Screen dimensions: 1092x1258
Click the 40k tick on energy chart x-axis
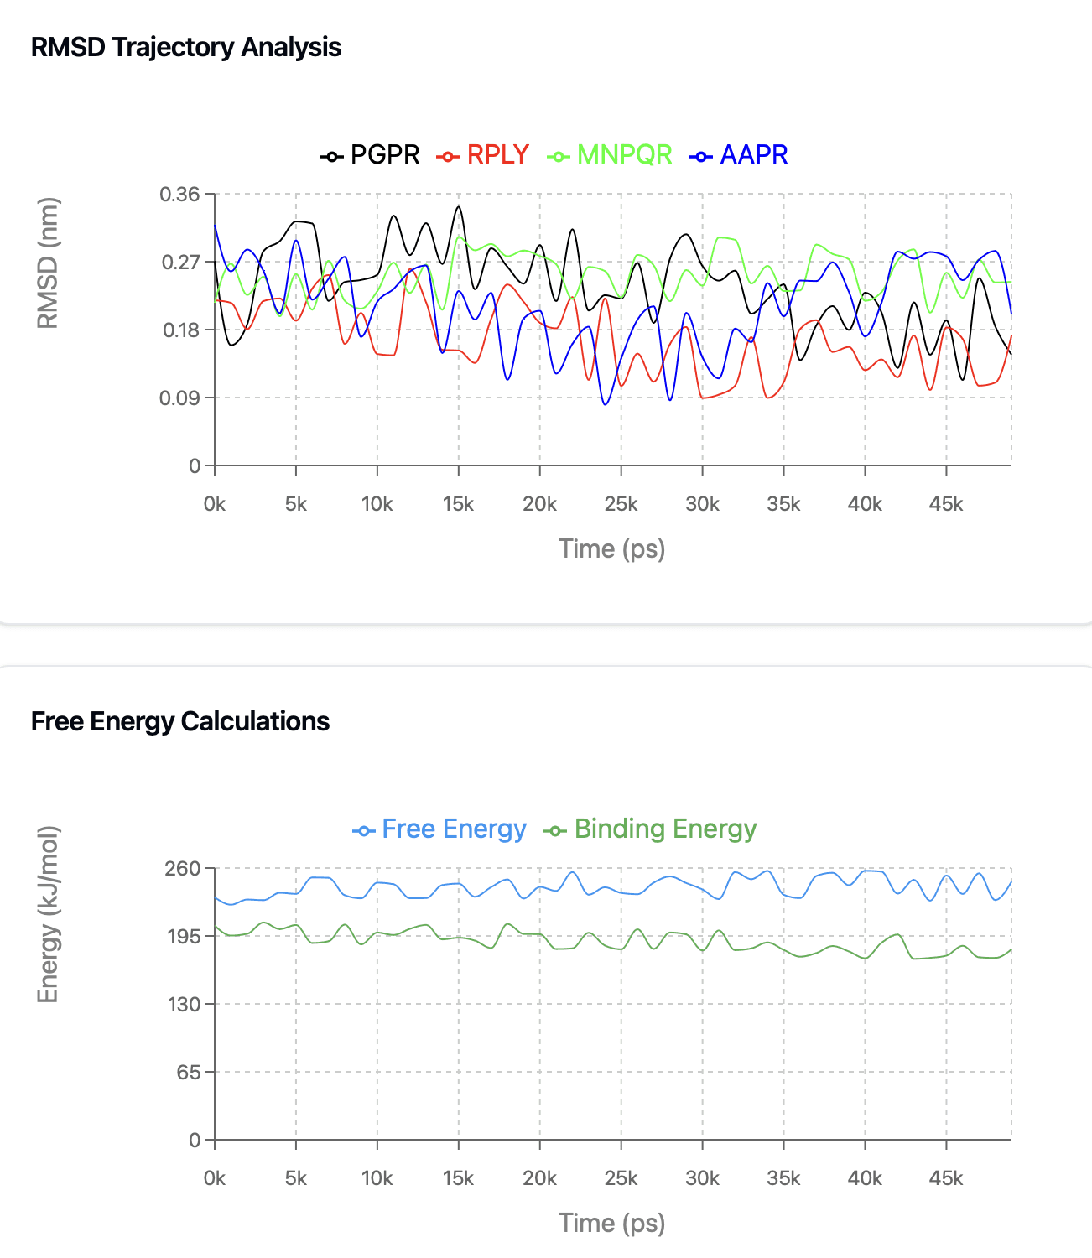click(865, 1178)
